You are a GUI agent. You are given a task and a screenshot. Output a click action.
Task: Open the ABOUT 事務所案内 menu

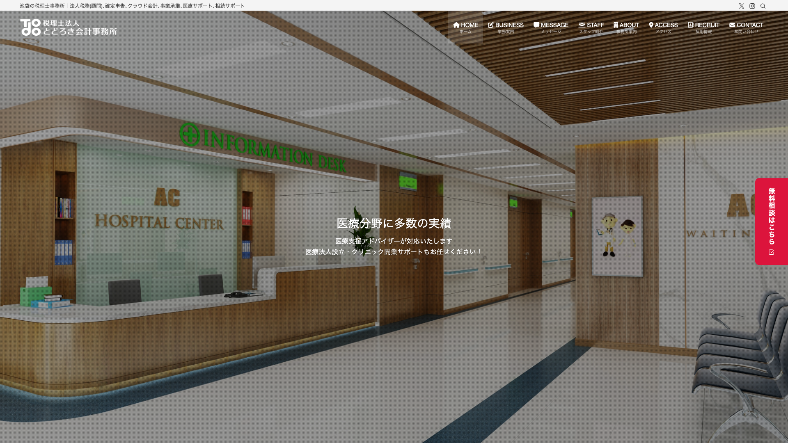click(626, 27)
